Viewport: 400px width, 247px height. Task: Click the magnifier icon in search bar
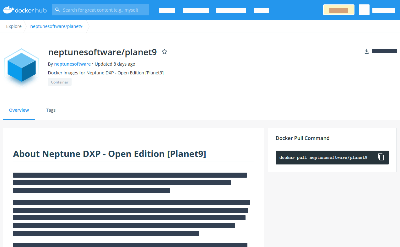click(x=57, y=10)
